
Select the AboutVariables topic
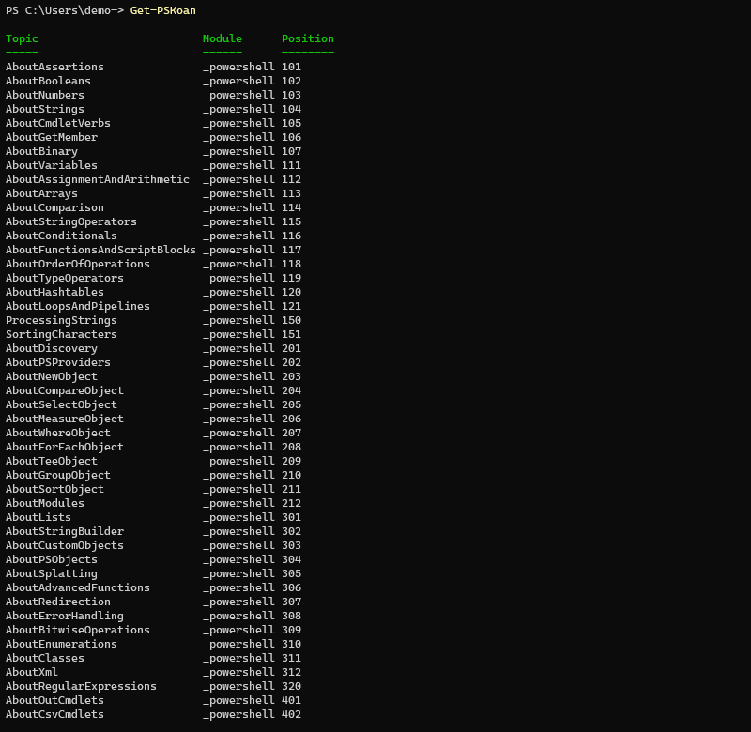(52, 165)
